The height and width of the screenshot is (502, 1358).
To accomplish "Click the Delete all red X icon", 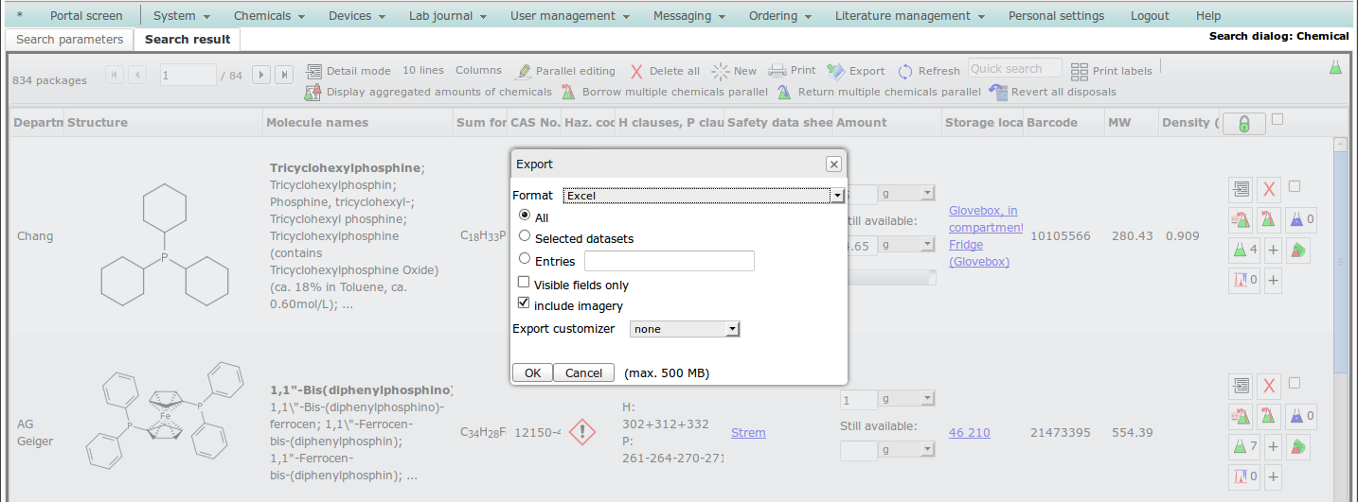I will (637, 72).
